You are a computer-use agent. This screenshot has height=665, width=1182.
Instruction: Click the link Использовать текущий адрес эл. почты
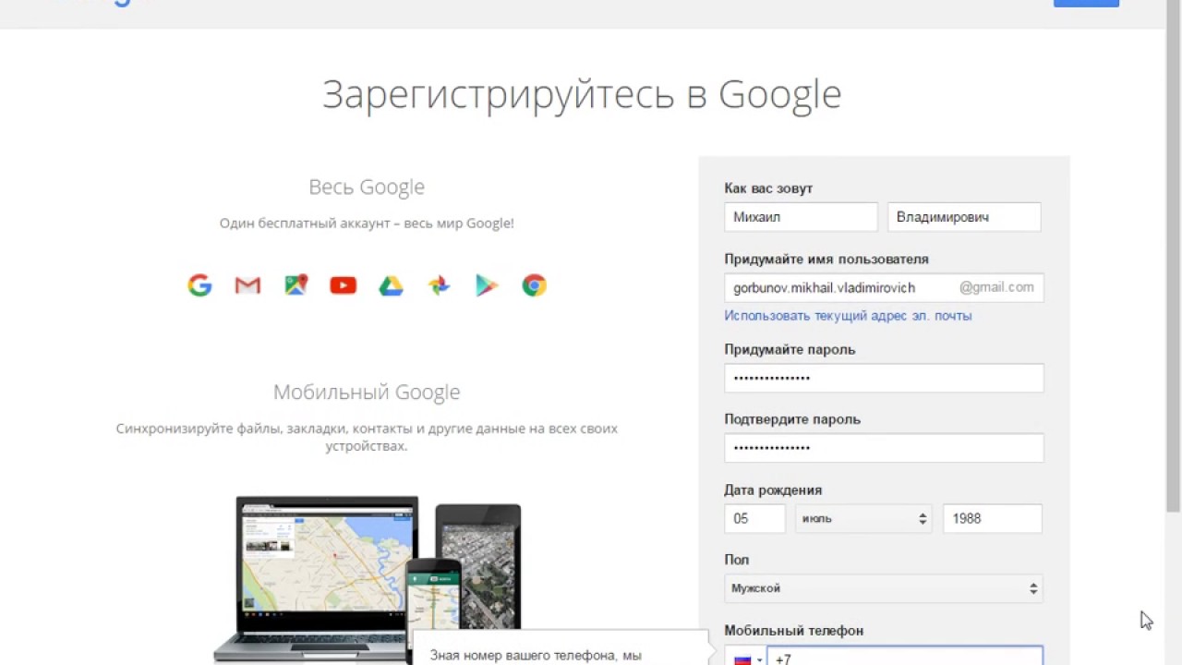coord(848,315)
